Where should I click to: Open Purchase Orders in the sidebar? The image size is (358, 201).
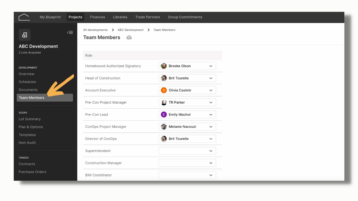32,172
